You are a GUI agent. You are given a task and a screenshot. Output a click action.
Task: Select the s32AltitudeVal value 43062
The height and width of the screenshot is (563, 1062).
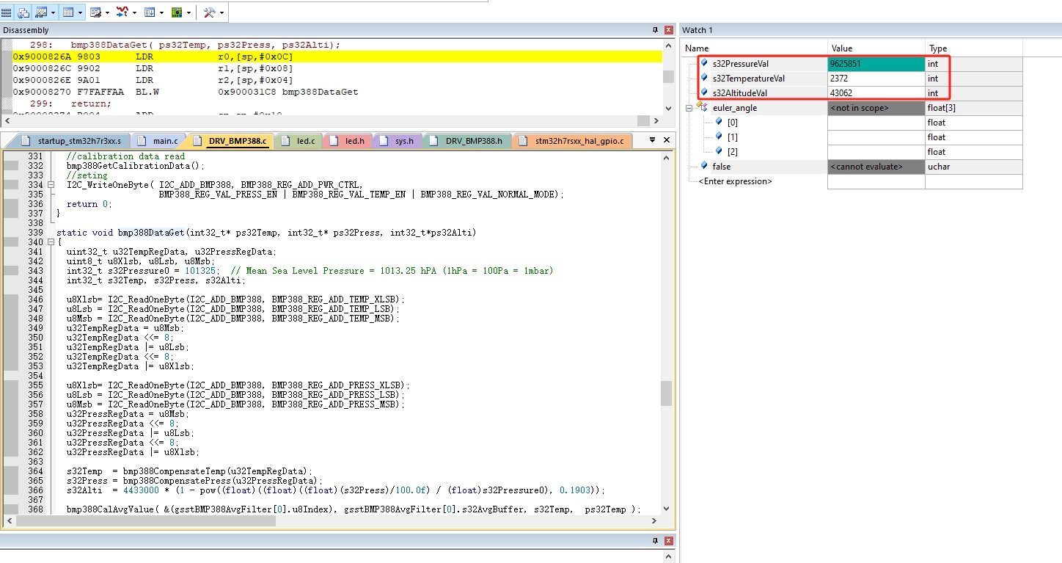tap(876, 93)
